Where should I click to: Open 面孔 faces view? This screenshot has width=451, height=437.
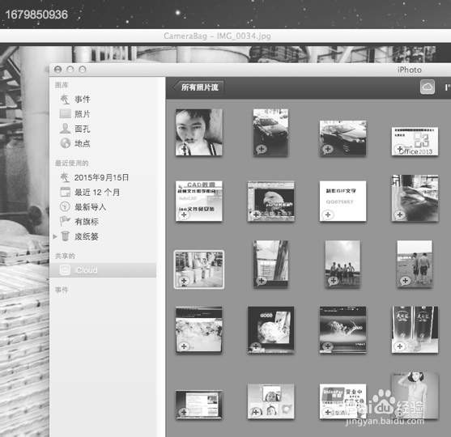(x=83, y=129)
